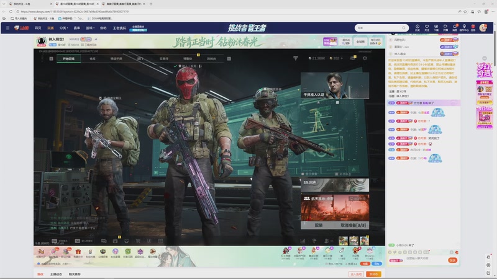The width and height of the screenshot is (497, 279).
Task: Click the in-game shopping cart icon
Action: click(x=138, y=241)
